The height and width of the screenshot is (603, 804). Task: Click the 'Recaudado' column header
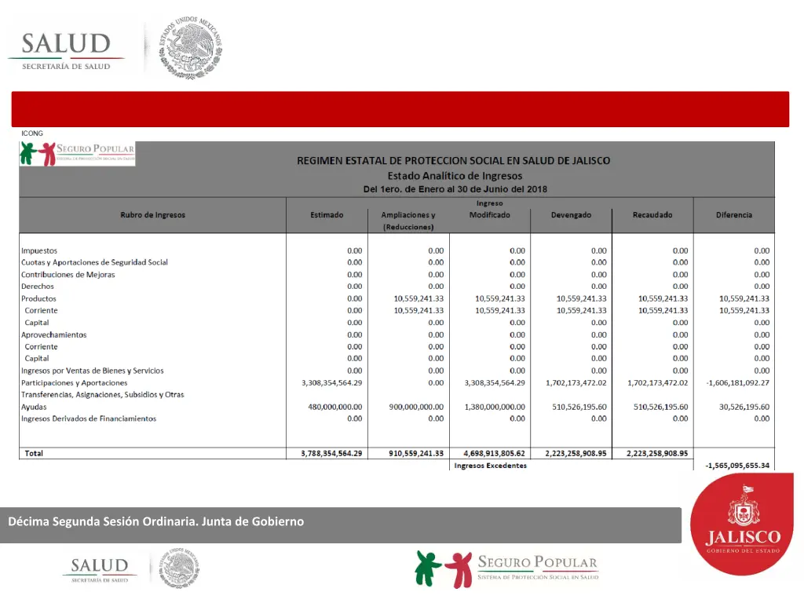click(x=652, y=215)
